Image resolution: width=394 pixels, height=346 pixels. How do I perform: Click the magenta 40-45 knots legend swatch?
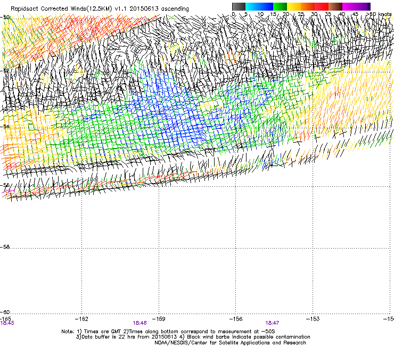click(x=349, y=6)
